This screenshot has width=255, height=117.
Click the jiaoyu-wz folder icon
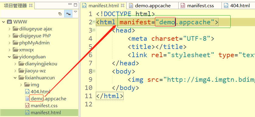[21, 71]
